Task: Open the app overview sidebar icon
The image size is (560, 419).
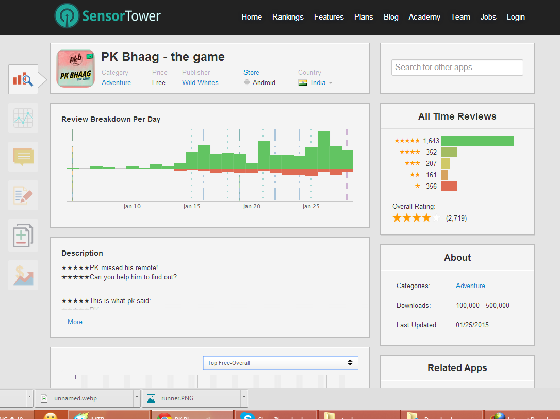Action: 24,79
